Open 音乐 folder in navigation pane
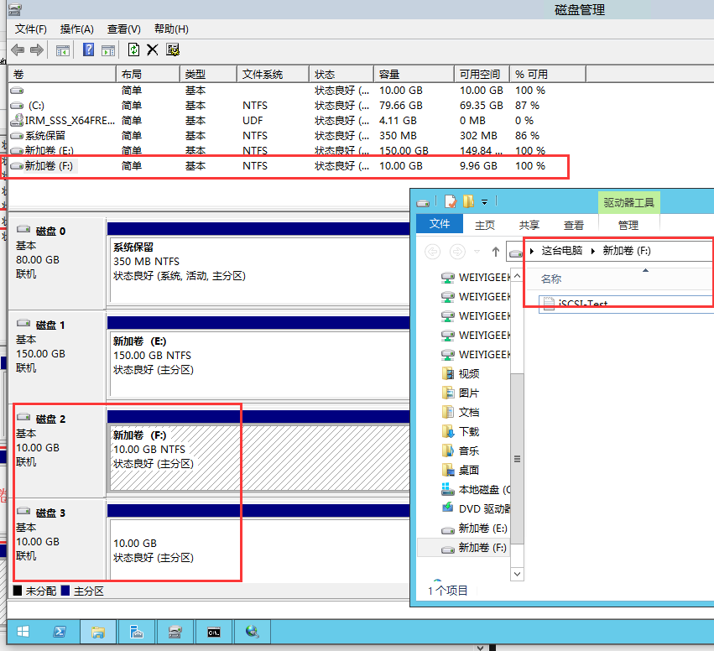 pyautogui.click(x=461, y=450)
